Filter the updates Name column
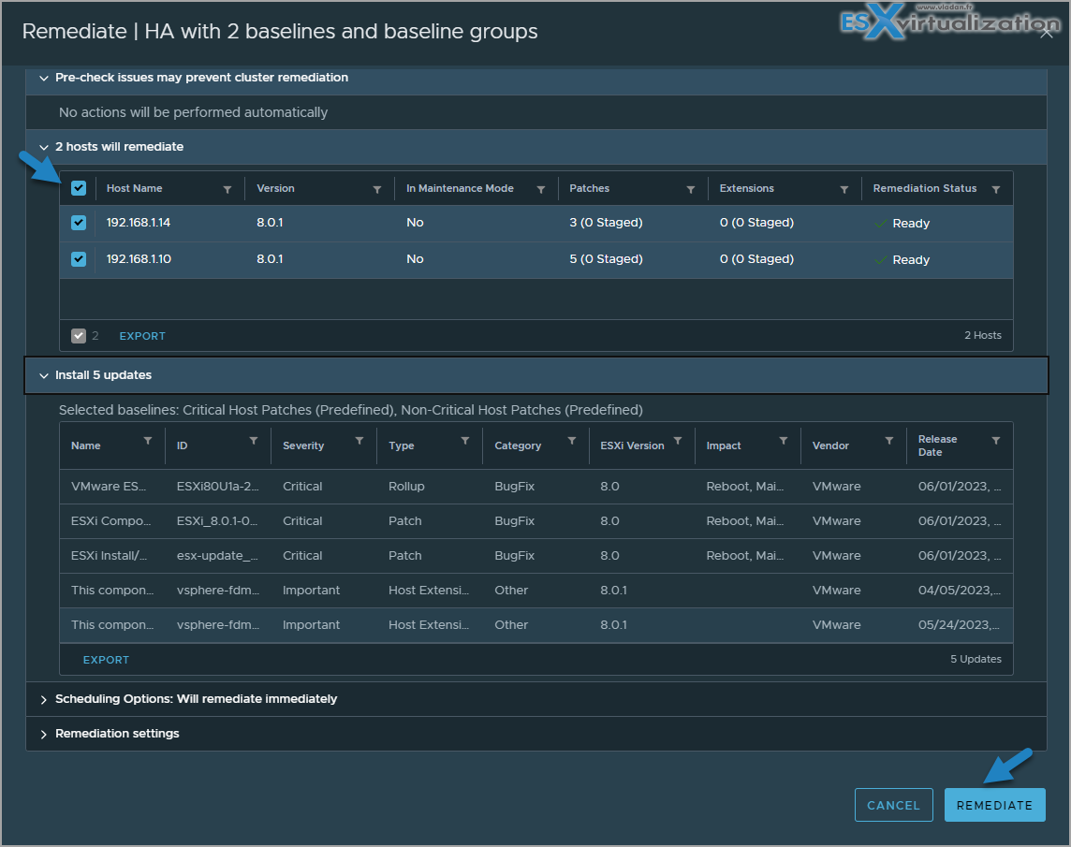Image resolution: width=1071 pixels, height=847 pixels. point(148,441)
